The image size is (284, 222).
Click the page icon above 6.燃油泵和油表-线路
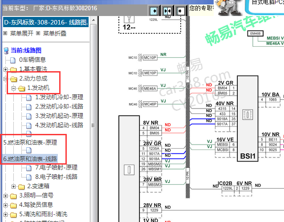click(x=29, y=150)
